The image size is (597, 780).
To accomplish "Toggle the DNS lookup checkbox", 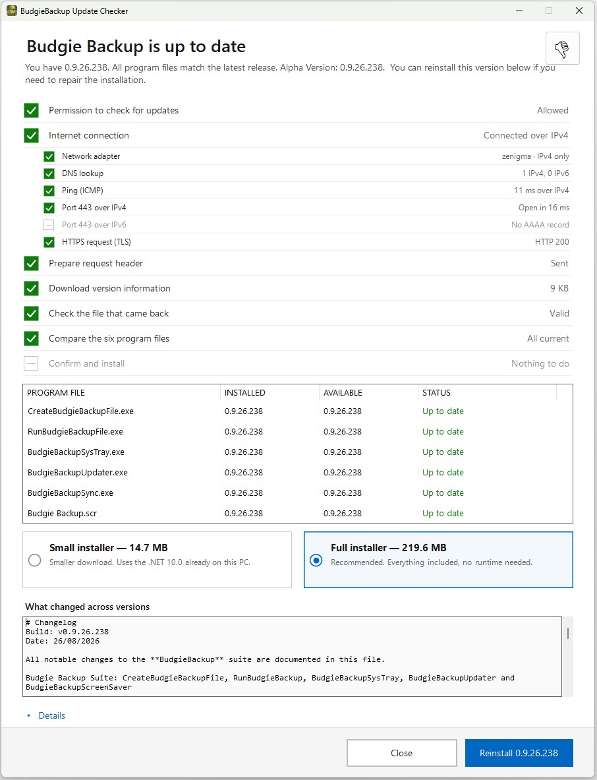I will [49, 173].
